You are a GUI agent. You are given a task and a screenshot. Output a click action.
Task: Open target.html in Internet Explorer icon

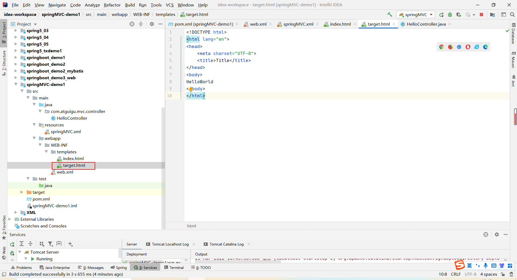477,47
